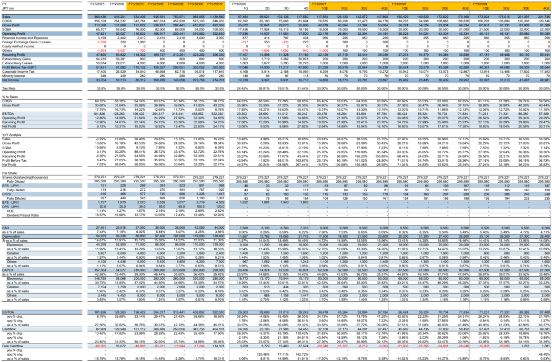Click the R&D row label
552x362 pixels.
coord(5,228)
